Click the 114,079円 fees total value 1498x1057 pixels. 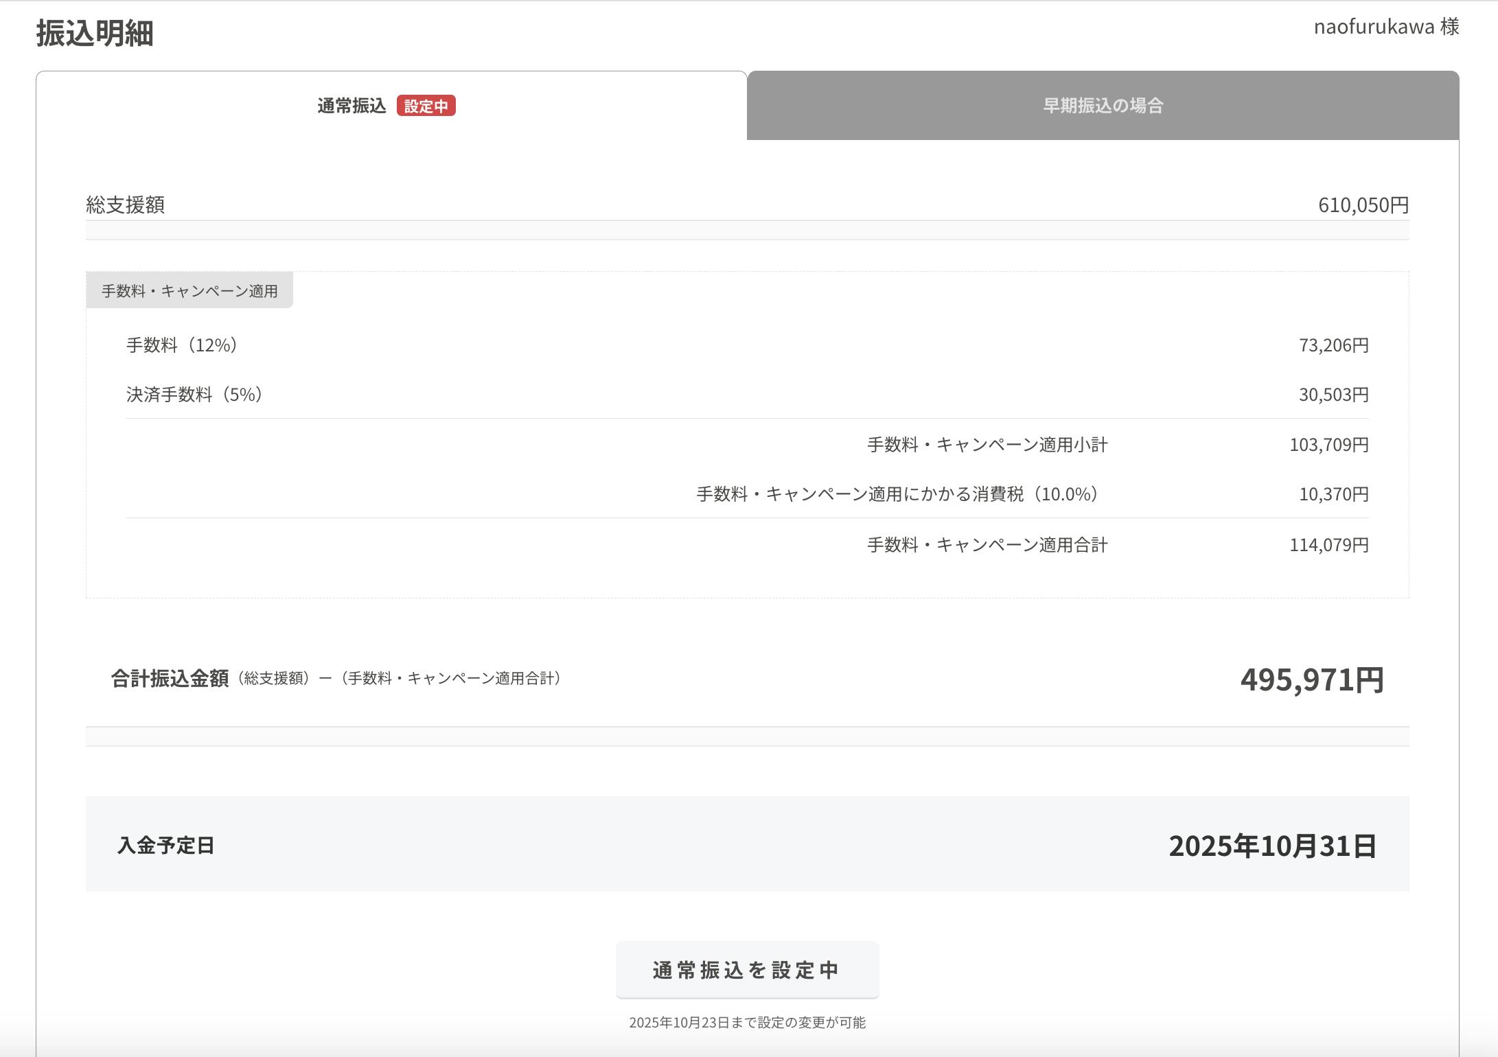pos(1328,545)
